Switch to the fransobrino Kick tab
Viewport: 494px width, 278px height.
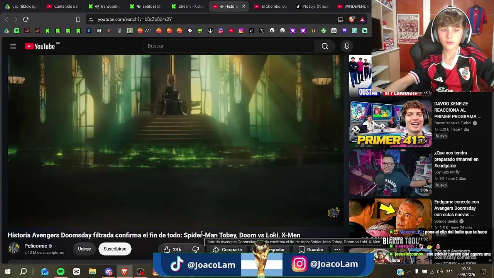pyautogui.click(x=105, y=6)
